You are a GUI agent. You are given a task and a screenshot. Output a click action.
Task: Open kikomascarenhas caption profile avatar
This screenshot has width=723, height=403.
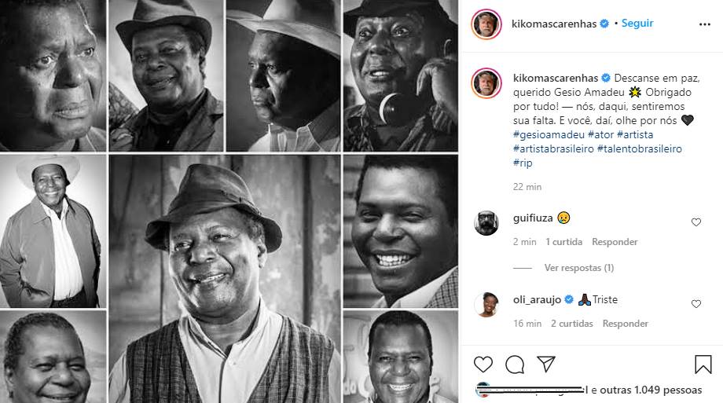pyautogui.click(x=486, y=83)
